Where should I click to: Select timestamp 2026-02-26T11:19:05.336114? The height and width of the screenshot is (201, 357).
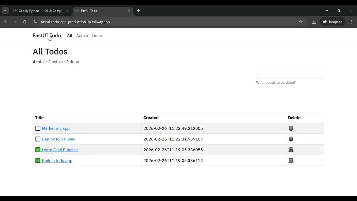point(173,161)
